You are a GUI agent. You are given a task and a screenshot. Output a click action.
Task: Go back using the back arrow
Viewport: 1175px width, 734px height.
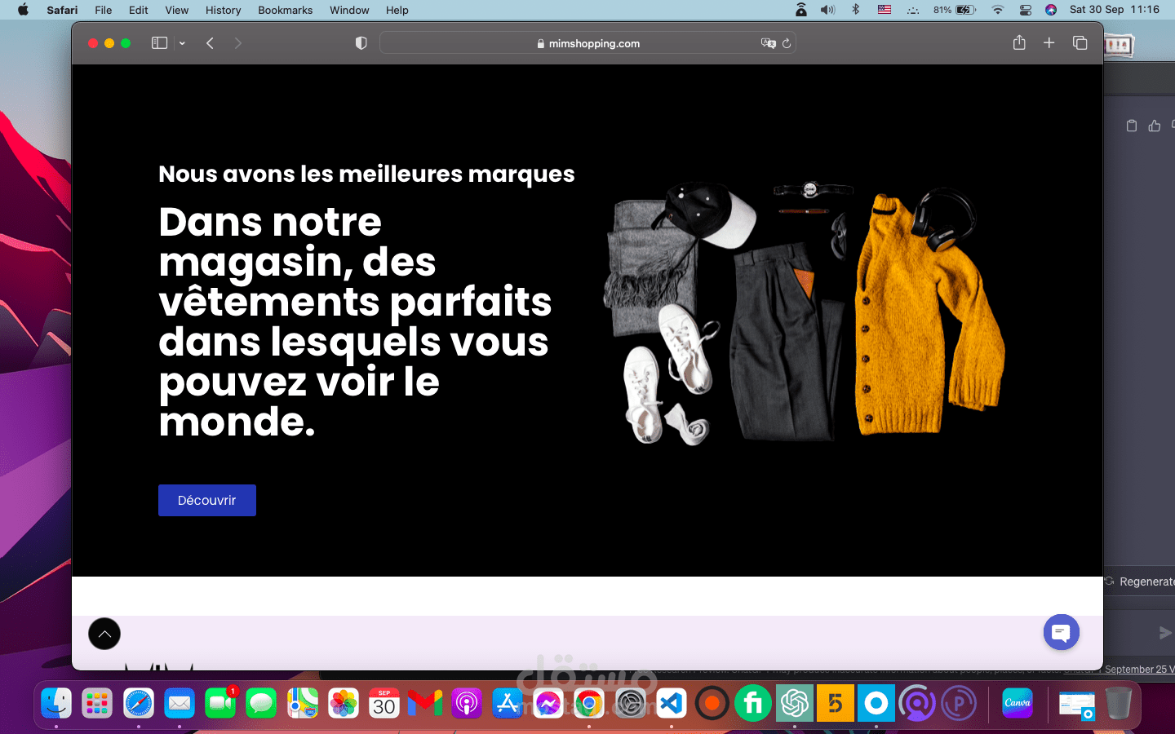[210, 43]
